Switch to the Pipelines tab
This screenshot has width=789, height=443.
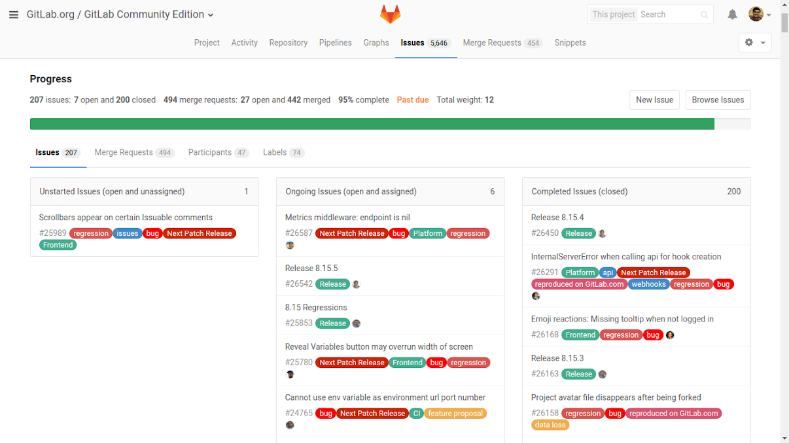(336, 42)
